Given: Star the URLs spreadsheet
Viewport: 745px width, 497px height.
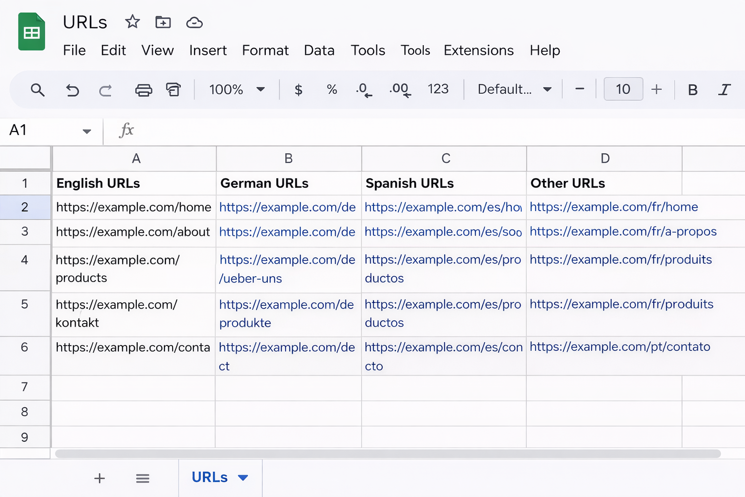Looking at the screenshot, I should [132, 22].
